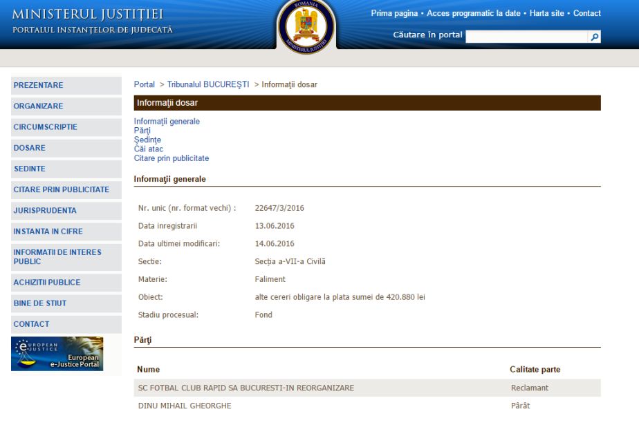
Task: Open Citare prin publicitate sidebar item
Action: click(61, 189)
